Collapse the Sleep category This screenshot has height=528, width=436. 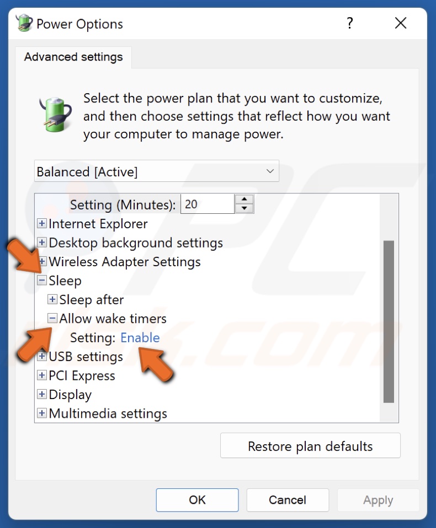click(x=41, y=281)
